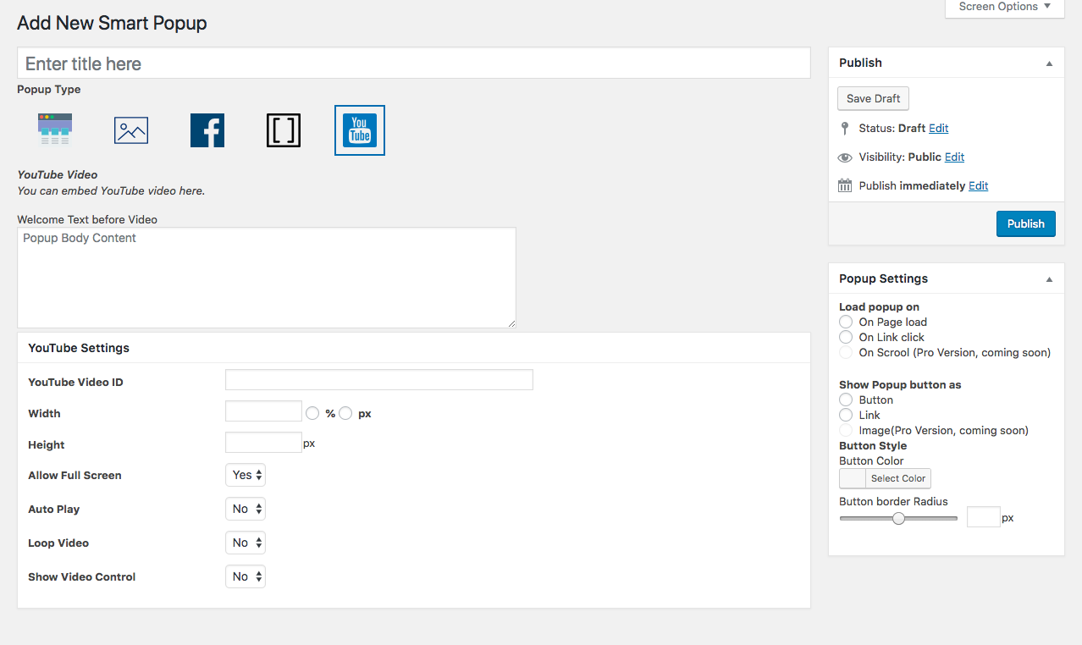Viewport: 1082px width, 645px height.
Task: Click the status pin icon in Publish
Action: pyautogui.click(x=844, y=129)
